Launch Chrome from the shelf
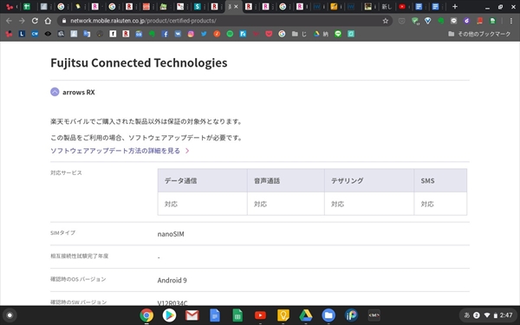 tap(146, 315)
